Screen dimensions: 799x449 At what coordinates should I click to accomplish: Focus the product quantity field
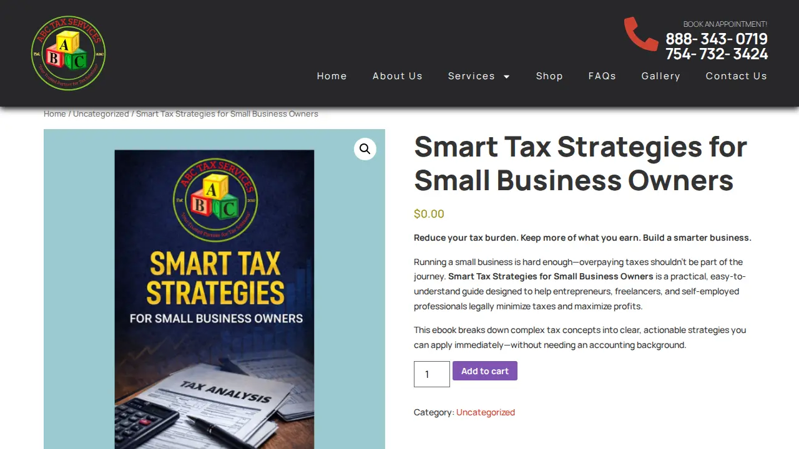(432, 374)
